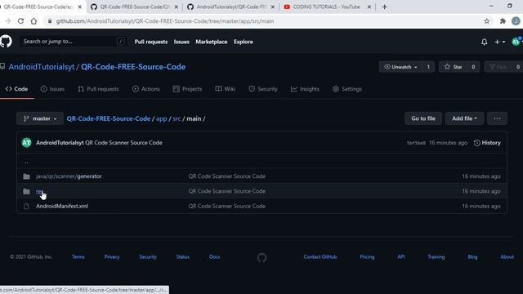Go to app folder in breadcrumb
This screenshot has width=523, height=294.
pyautogui.click(x=162, y=119)
